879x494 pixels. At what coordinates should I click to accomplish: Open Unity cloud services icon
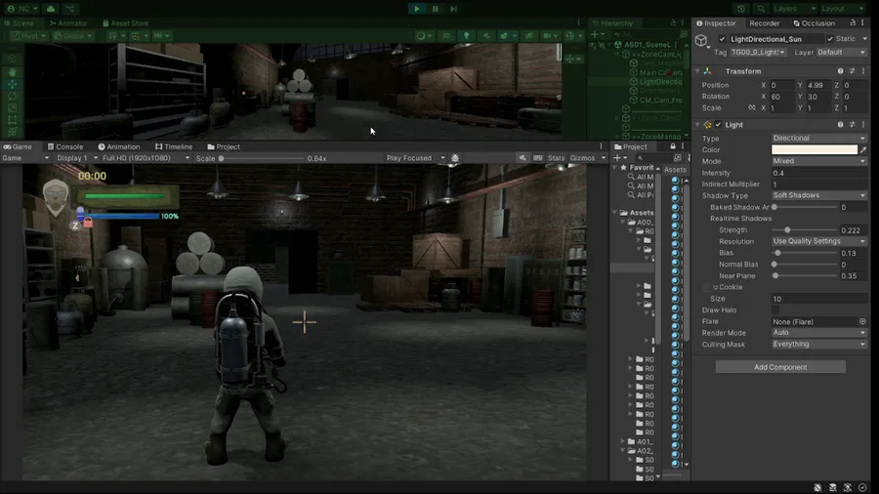(x=51, y=9)
